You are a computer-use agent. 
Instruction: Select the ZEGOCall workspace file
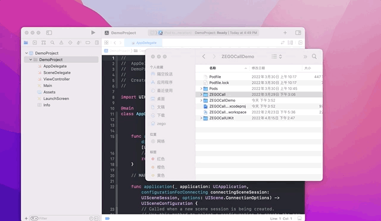coord(259,112)
